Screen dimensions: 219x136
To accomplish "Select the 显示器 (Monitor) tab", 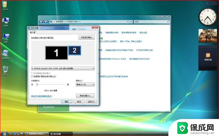I will click(x=33, y=33).
